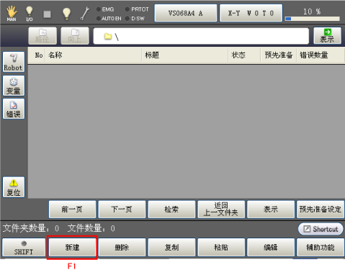Open the Robot panel in sidebar
Image resolution: width=345 pixels, height=270 pixels.
click(14, 62)
